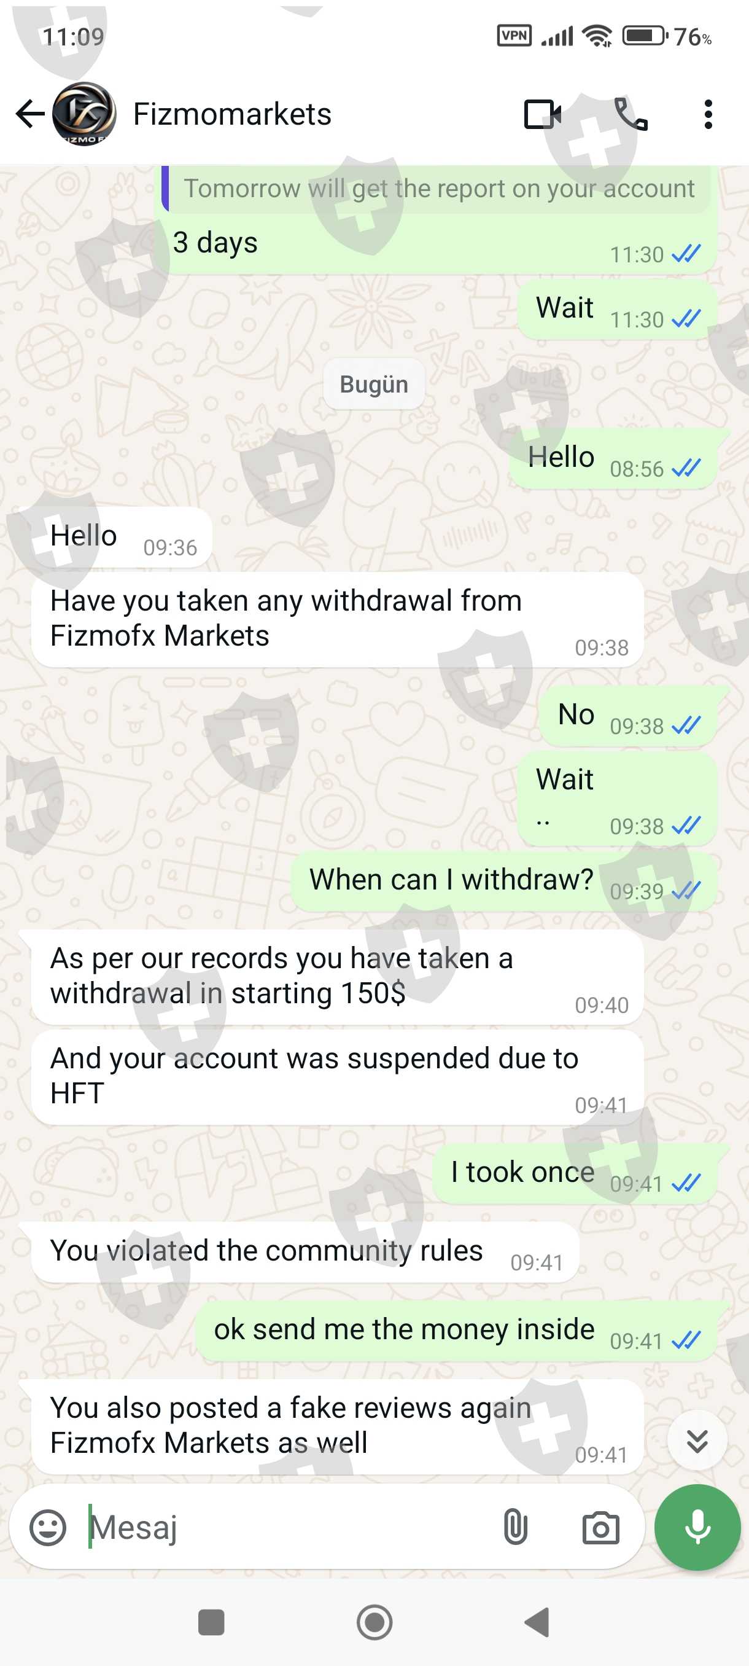Open the Fizmomarkets contact name header
Image resolution: width=749 pixels, height=1666 pixels.
point(232,114)
